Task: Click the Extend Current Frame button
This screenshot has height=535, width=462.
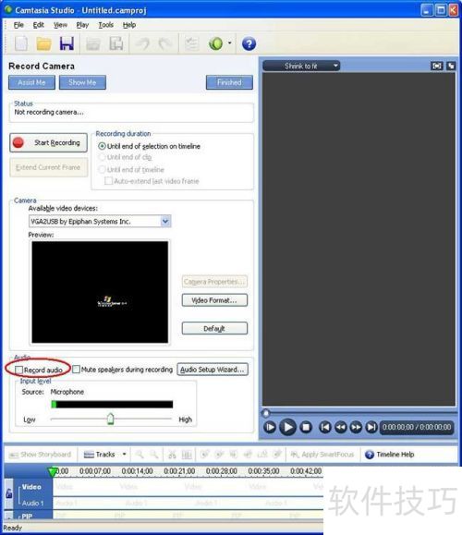Action: point(48,167)
